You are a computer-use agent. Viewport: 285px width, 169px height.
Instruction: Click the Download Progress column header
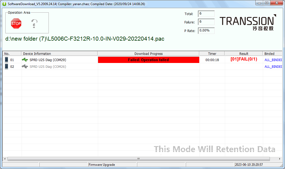(x=149, y=54)
